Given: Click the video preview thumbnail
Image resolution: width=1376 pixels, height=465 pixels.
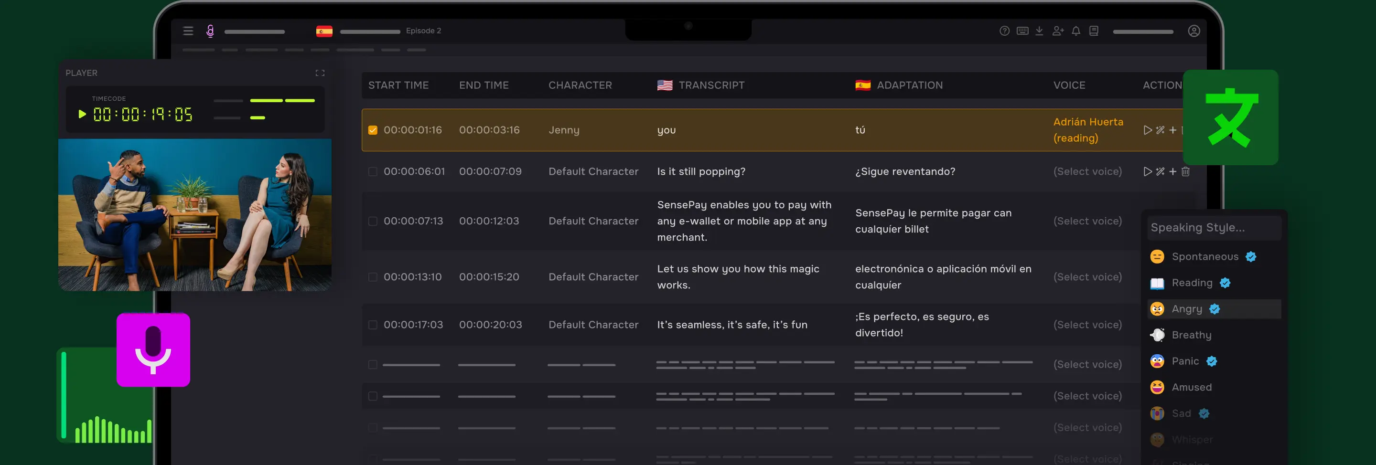Looking at the screenshot, I should coord(194,215).
